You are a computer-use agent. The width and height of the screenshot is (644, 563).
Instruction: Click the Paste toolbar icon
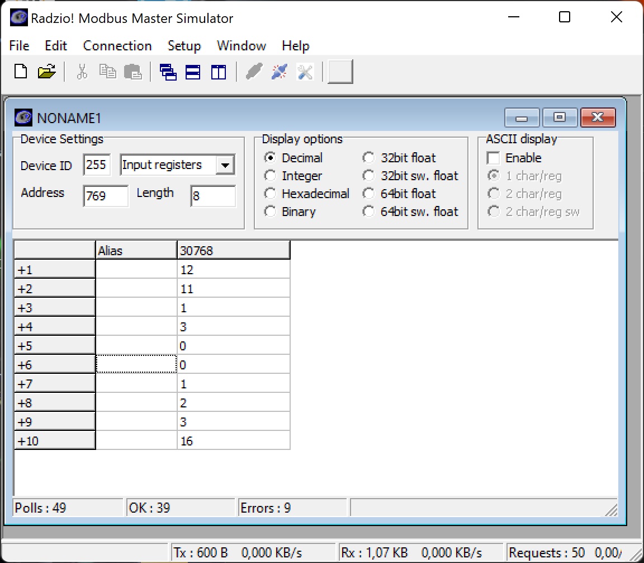(x=132, y=72)
